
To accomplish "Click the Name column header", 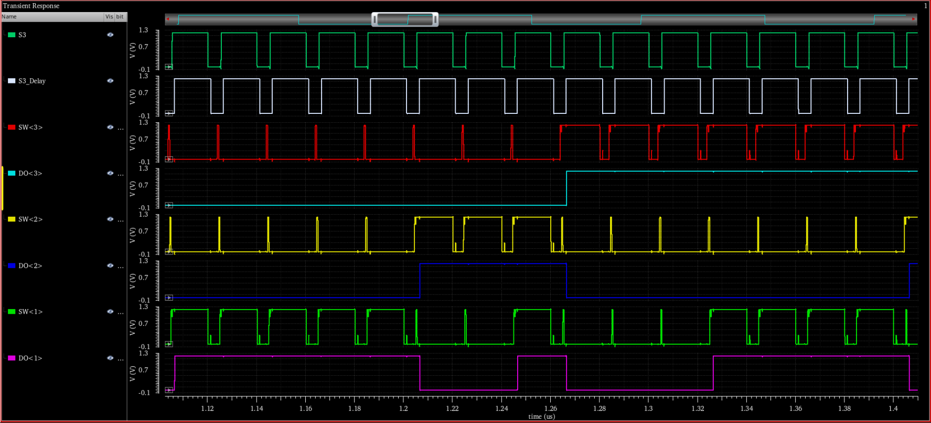I will [x=52, y=17].
